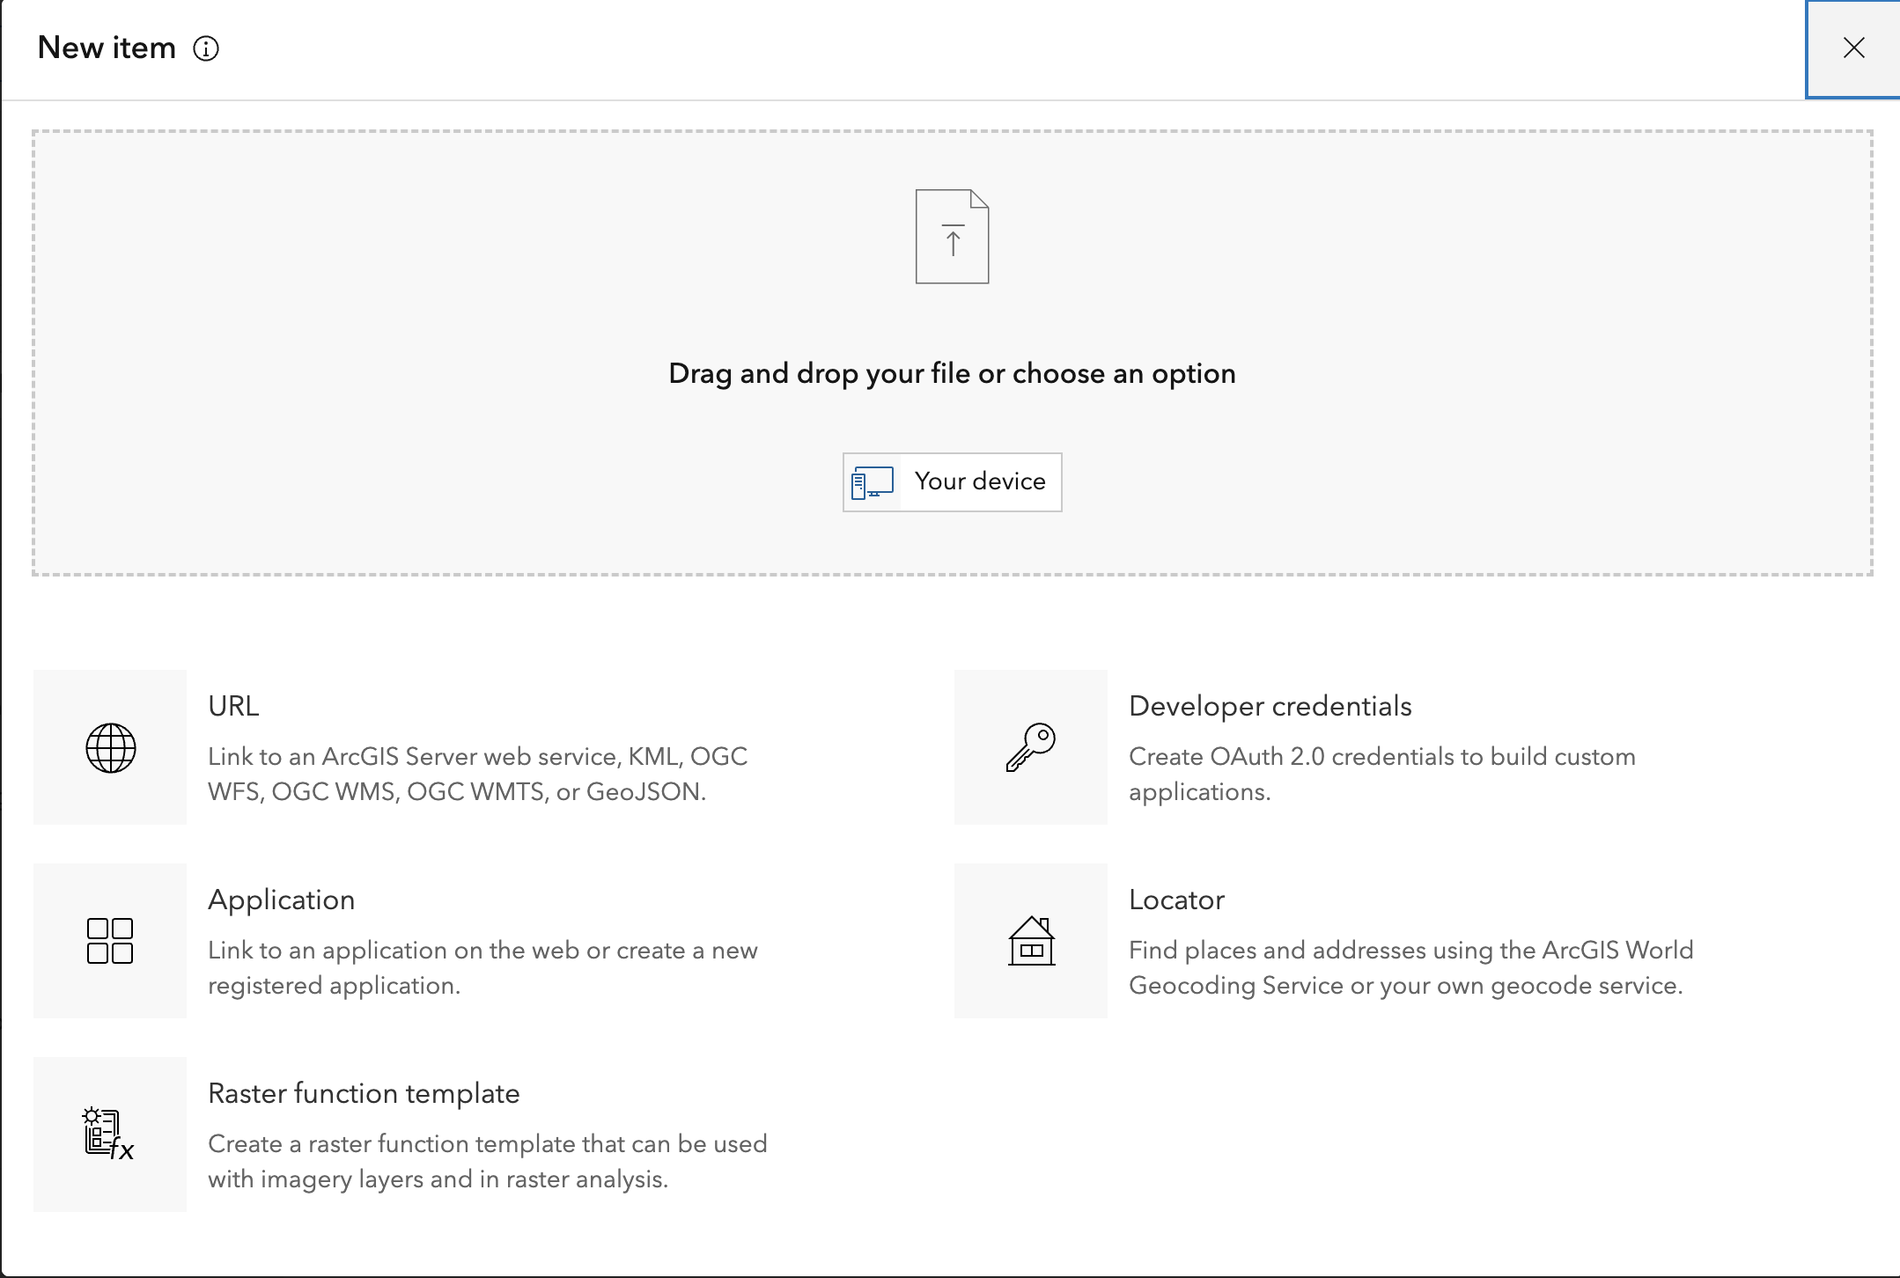Click the file upload arrow icon
Screen dimensions: 1900x1278
[x=952, y=237]
